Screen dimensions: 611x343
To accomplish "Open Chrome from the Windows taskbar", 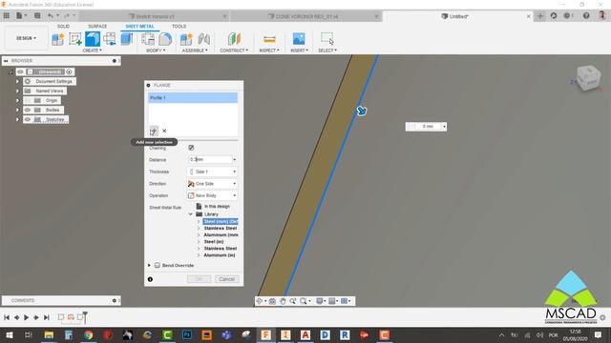I will click(89, 334).
